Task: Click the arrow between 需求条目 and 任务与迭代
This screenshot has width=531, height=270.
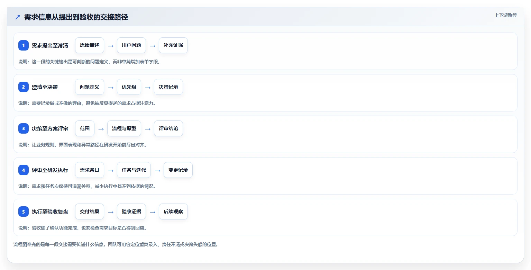Action: click(x=111, y=170)
